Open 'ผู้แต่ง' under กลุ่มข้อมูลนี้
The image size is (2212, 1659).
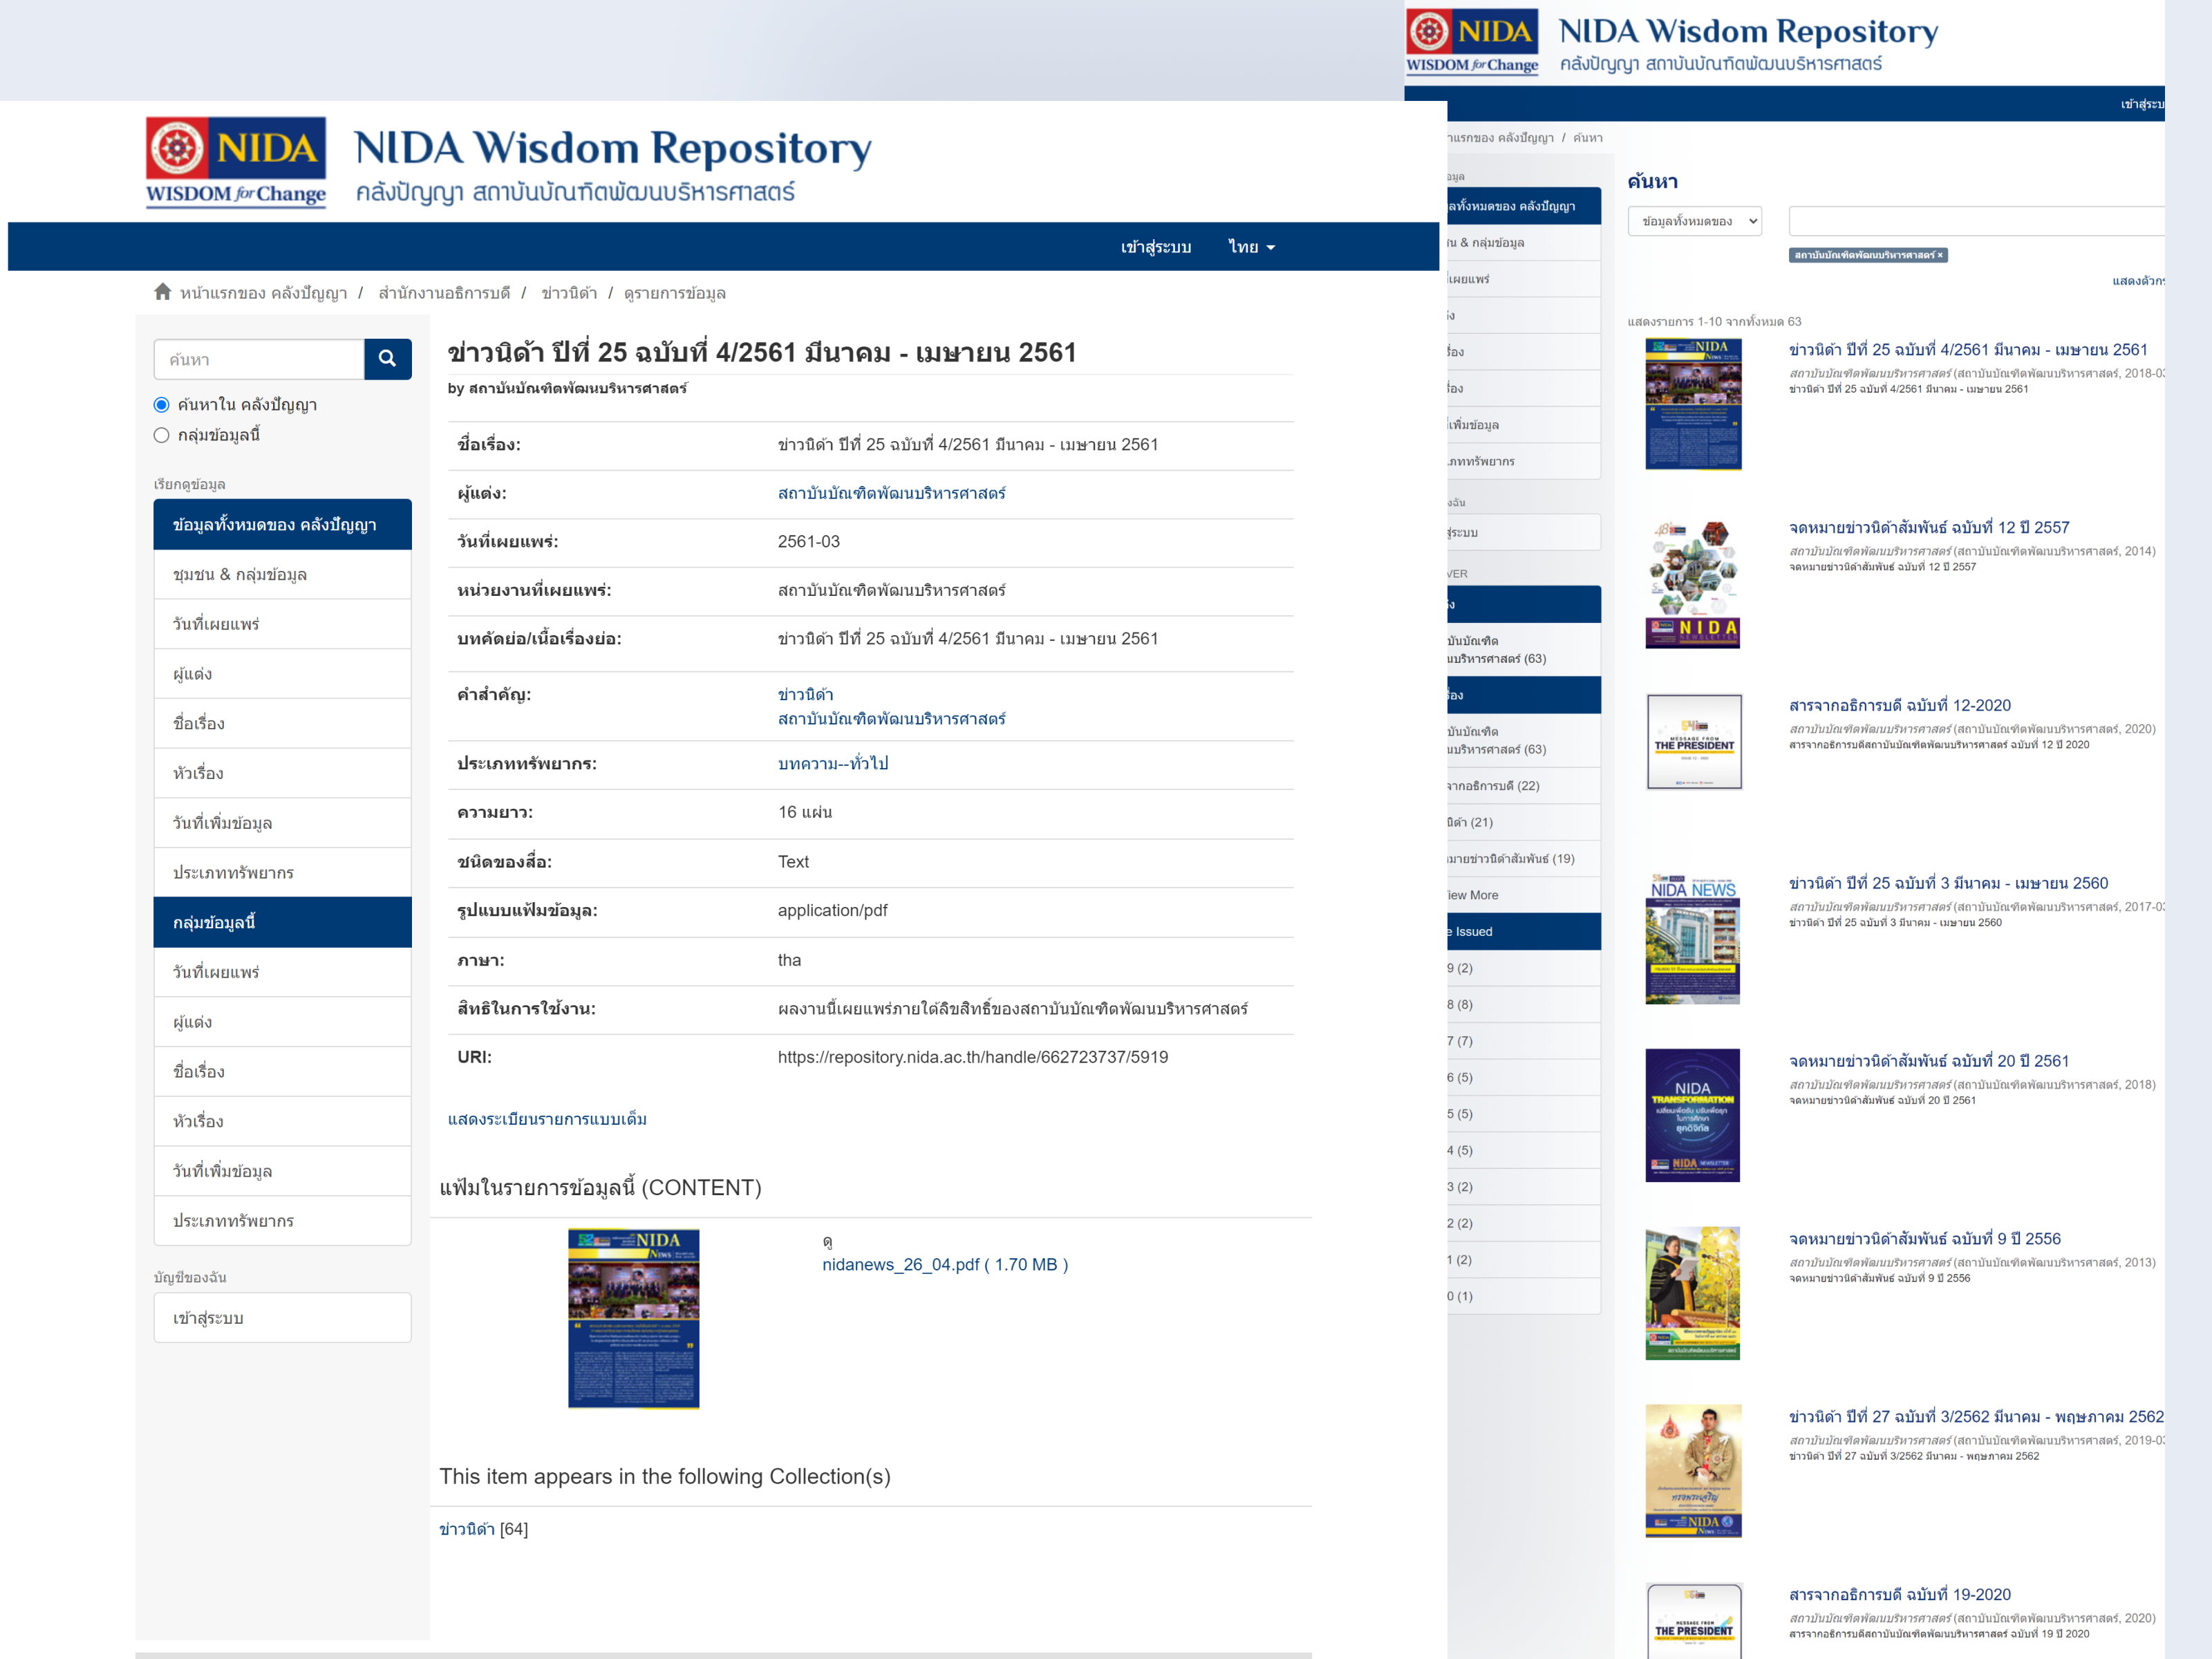[x=282, y=1022]
